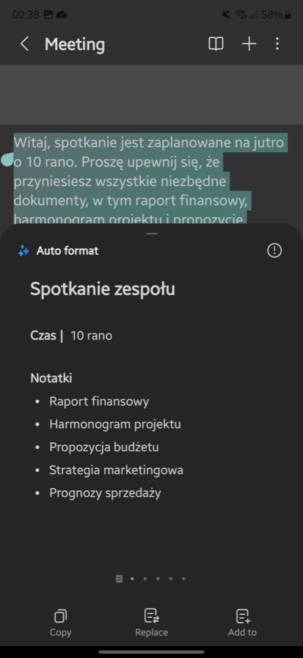Open reading mode book icon

[x=216, y=44]
